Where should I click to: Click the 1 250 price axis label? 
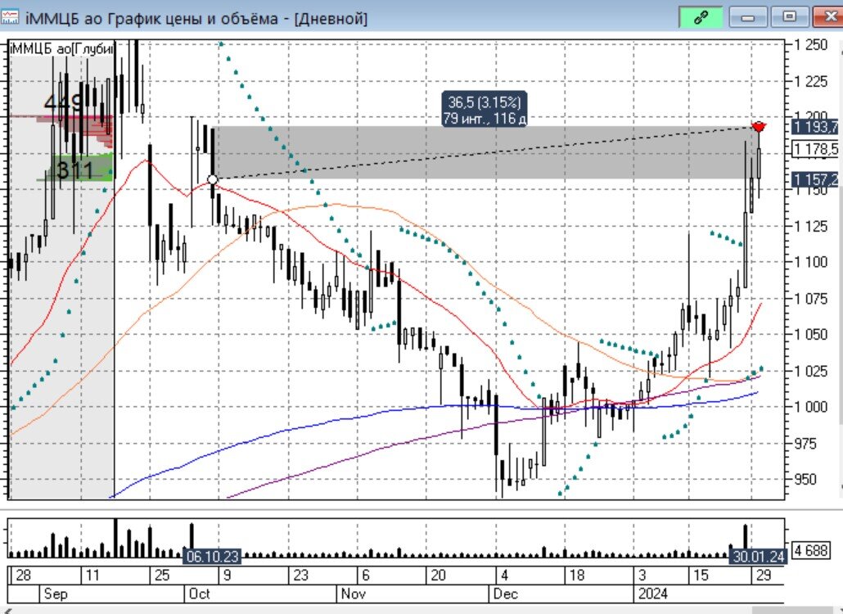(810, 45)
